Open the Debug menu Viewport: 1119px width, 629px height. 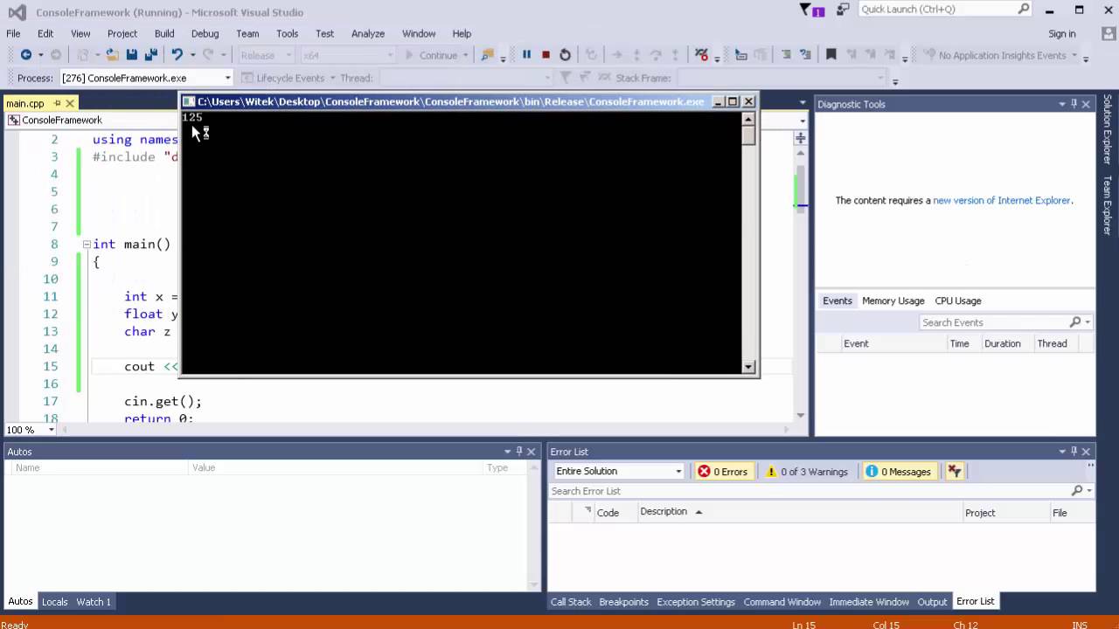pos(205,33)
